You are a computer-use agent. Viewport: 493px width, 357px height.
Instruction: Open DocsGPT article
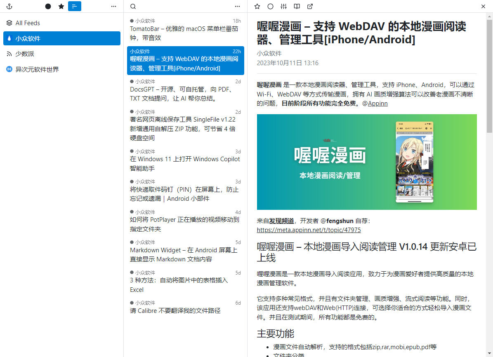(186, 91)
